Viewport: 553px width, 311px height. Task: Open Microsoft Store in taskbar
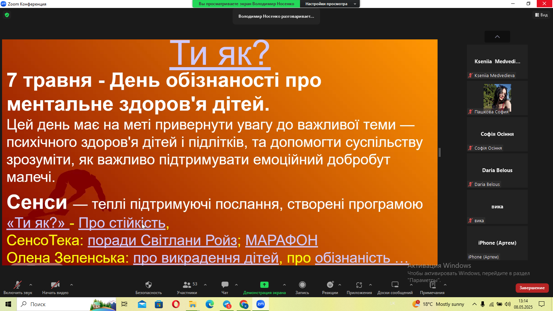click(x=159, y=304)
